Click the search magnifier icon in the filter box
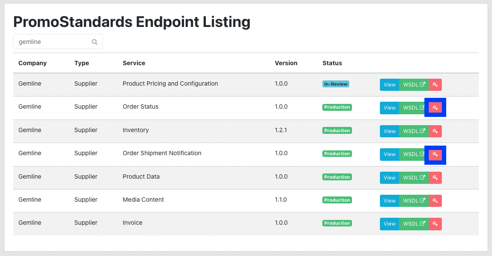The height and width of the screenshot is (256, 492). tap(95, 42)
